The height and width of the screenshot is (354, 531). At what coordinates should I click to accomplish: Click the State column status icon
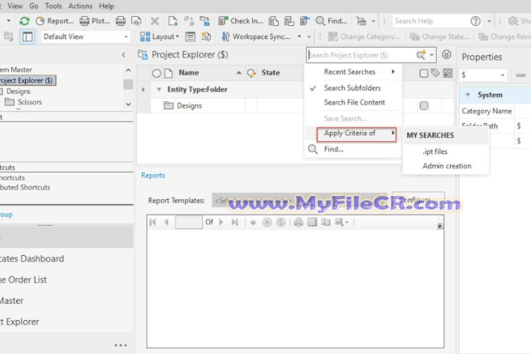click(x=251, y=73)
